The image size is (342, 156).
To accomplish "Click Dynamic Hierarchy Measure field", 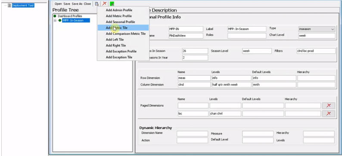I will coord(258,134).
